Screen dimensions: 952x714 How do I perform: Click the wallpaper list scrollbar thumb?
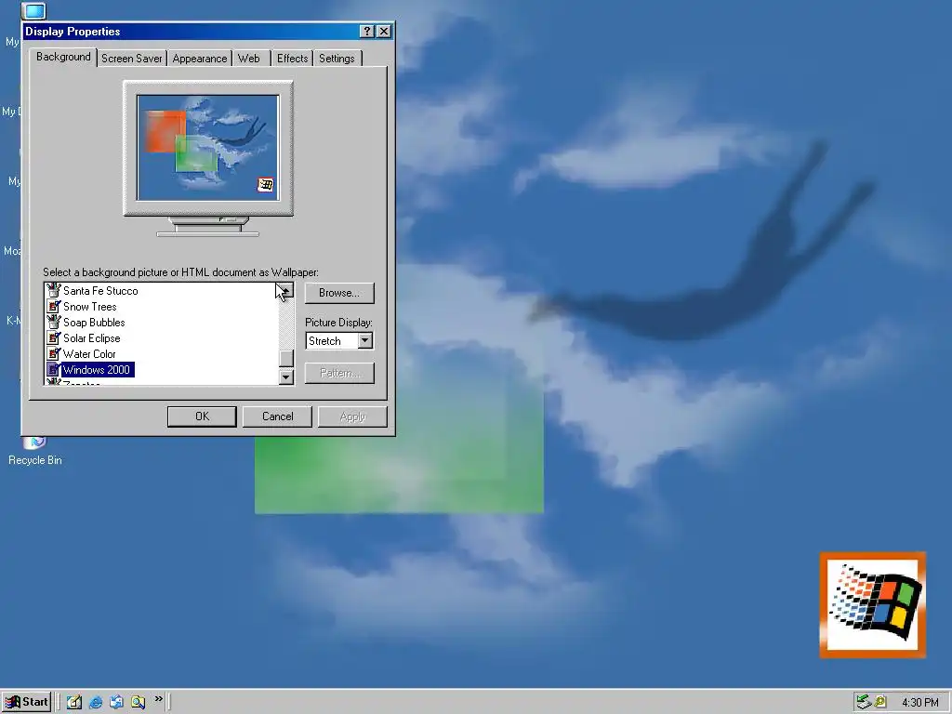[x=286, y=358]
